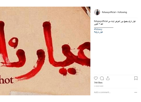Screen dimensions: 141x102
Task: Save post with bookmark icon
Action: click(x=136, y=78)
